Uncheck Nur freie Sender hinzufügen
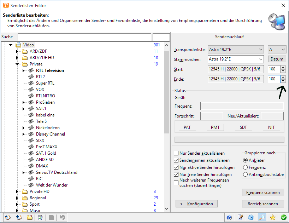 176,174
